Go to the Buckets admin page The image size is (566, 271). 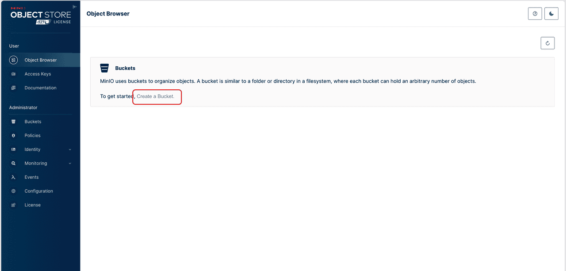[40, 122]
